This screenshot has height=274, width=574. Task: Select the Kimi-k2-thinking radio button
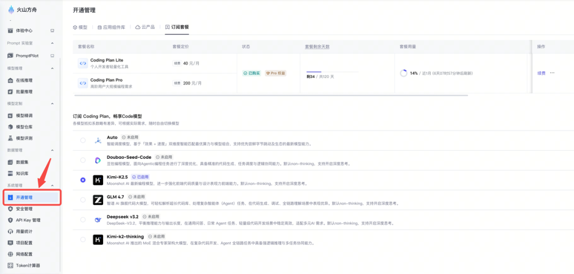(x=83, y=239)
